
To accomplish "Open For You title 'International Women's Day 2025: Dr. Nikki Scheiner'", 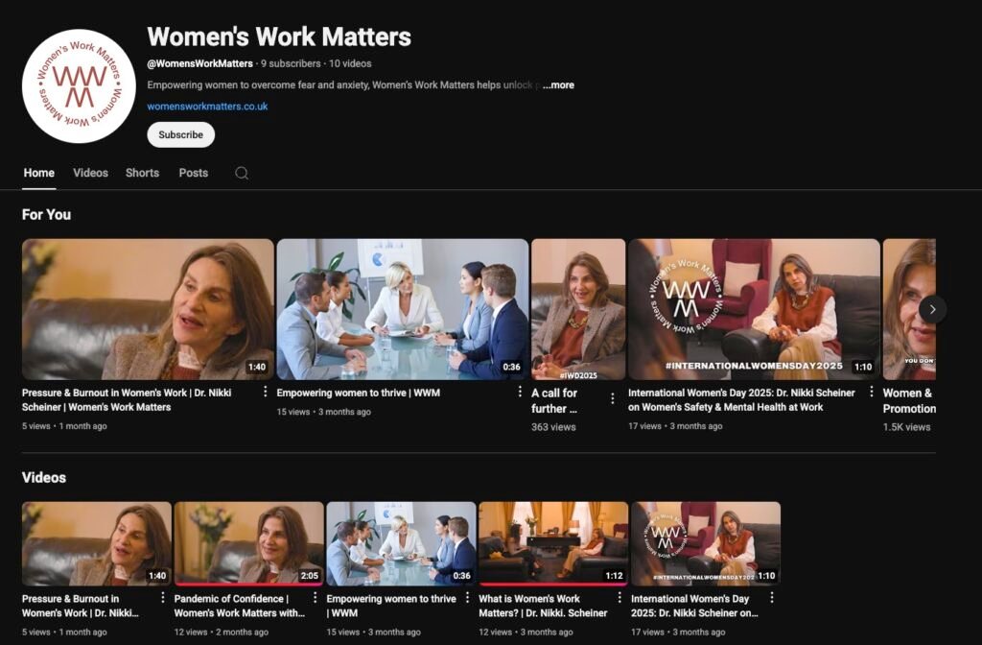I will click(741, 400).
